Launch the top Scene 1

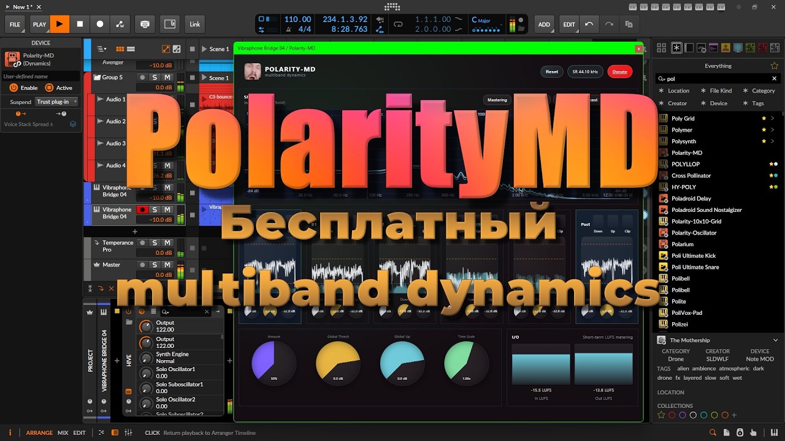point(204,49)
